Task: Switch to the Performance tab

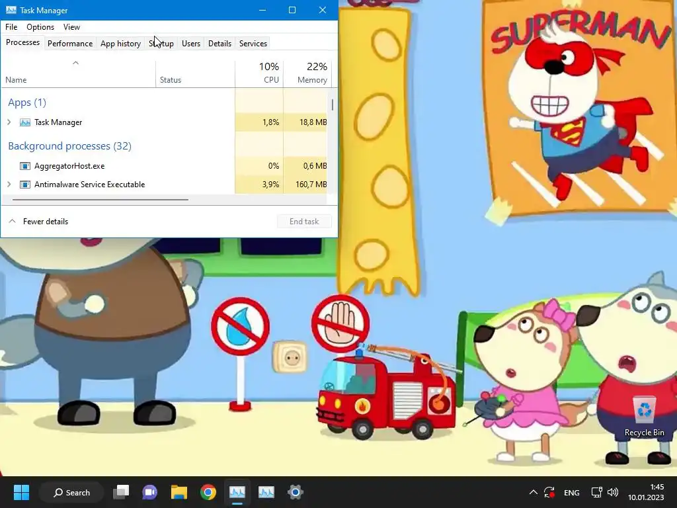Action: pos(70,43)
